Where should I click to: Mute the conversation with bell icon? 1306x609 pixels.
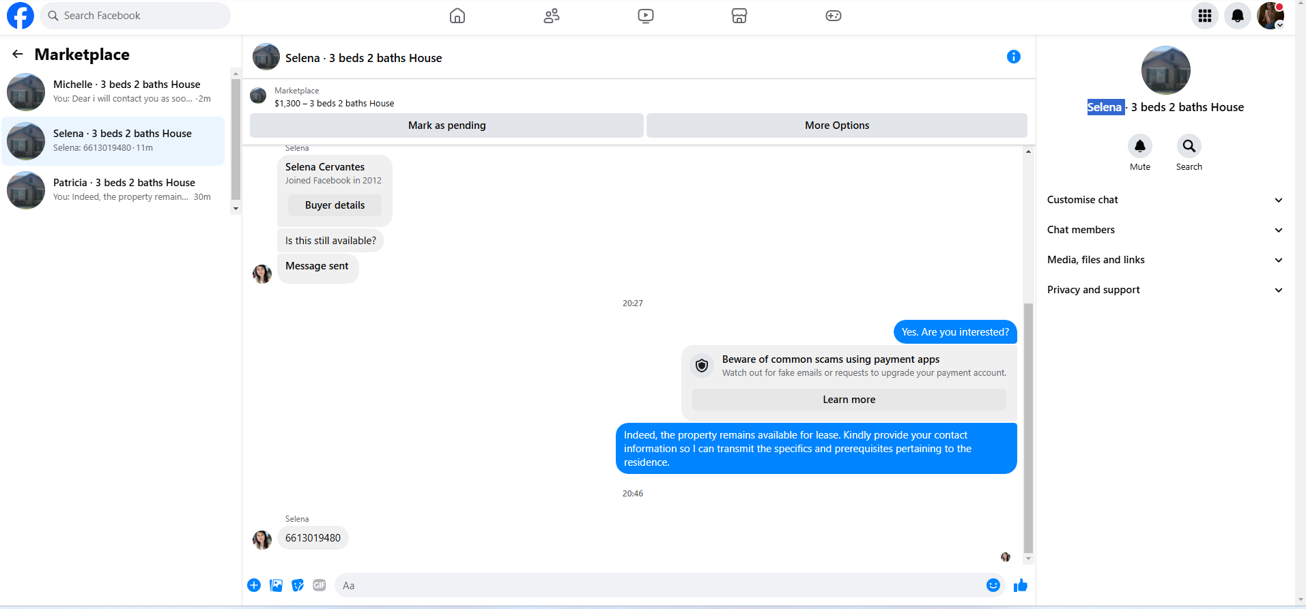pyautogui.click(x=1140, y=146)
